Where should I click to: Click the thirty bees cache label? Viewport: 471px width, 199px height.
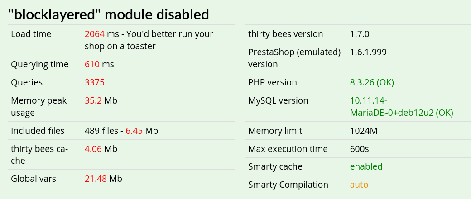pos(39,155)
